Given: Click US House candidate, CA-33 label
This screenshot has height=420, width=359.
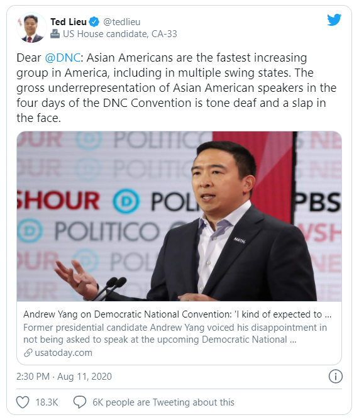Looking at the screenshot, I should tap(120, 34).
